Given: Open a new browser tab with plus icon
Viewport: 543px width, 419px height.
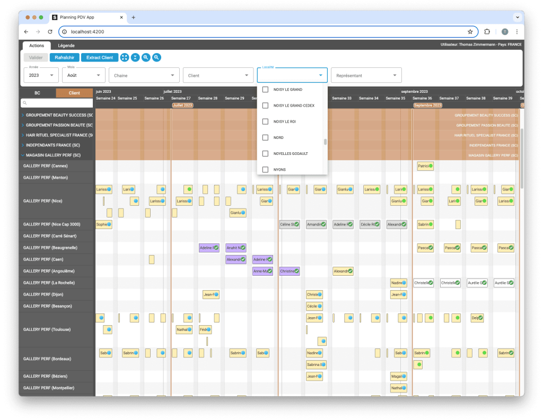Looking at the screenshot, I should (133, 18).
